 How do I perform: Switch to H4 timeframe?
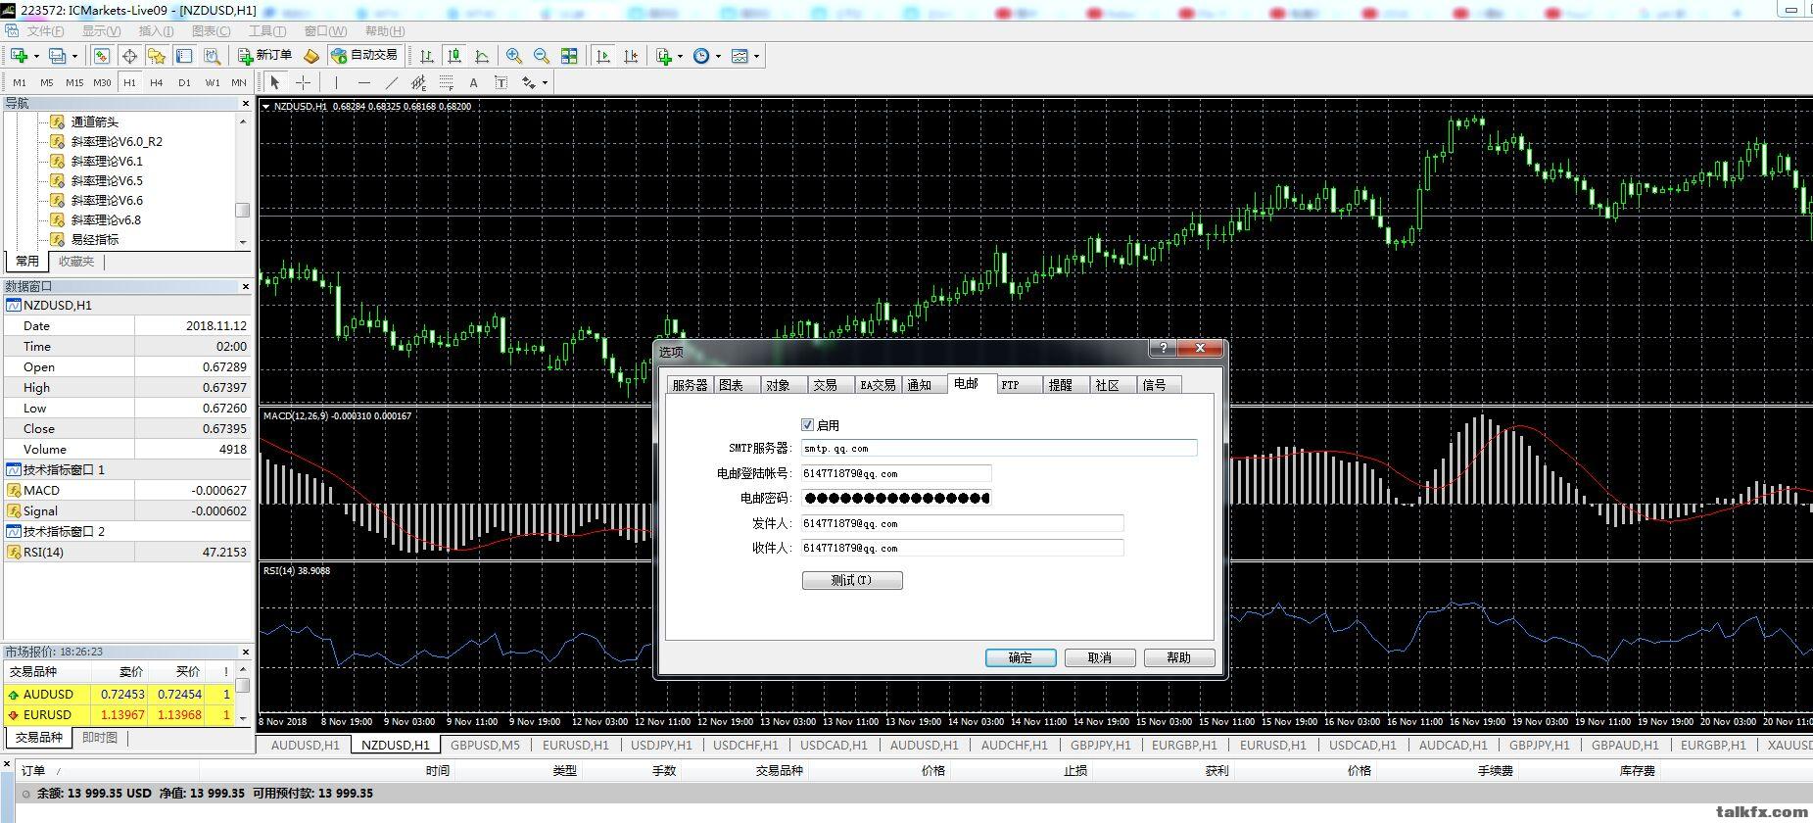(157, 83)
